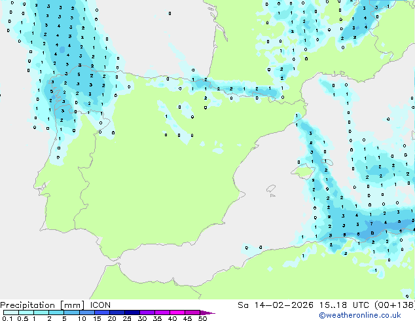Click the '10' legend scale label
Viewport: 415px width, 321px height.
[x=82, y=318]
